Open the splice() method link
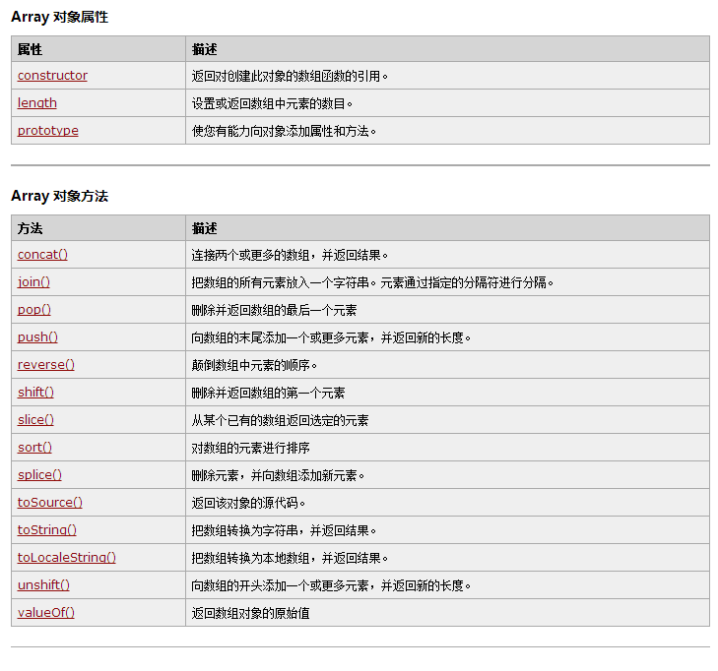The height and width of the screenshot is (671, 718). point(39,475)
